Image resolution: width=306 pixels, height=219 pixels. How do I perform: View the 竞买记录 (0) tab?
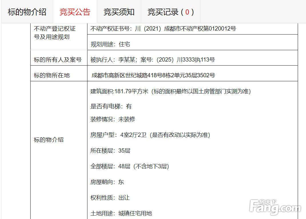tap(171, 12)
